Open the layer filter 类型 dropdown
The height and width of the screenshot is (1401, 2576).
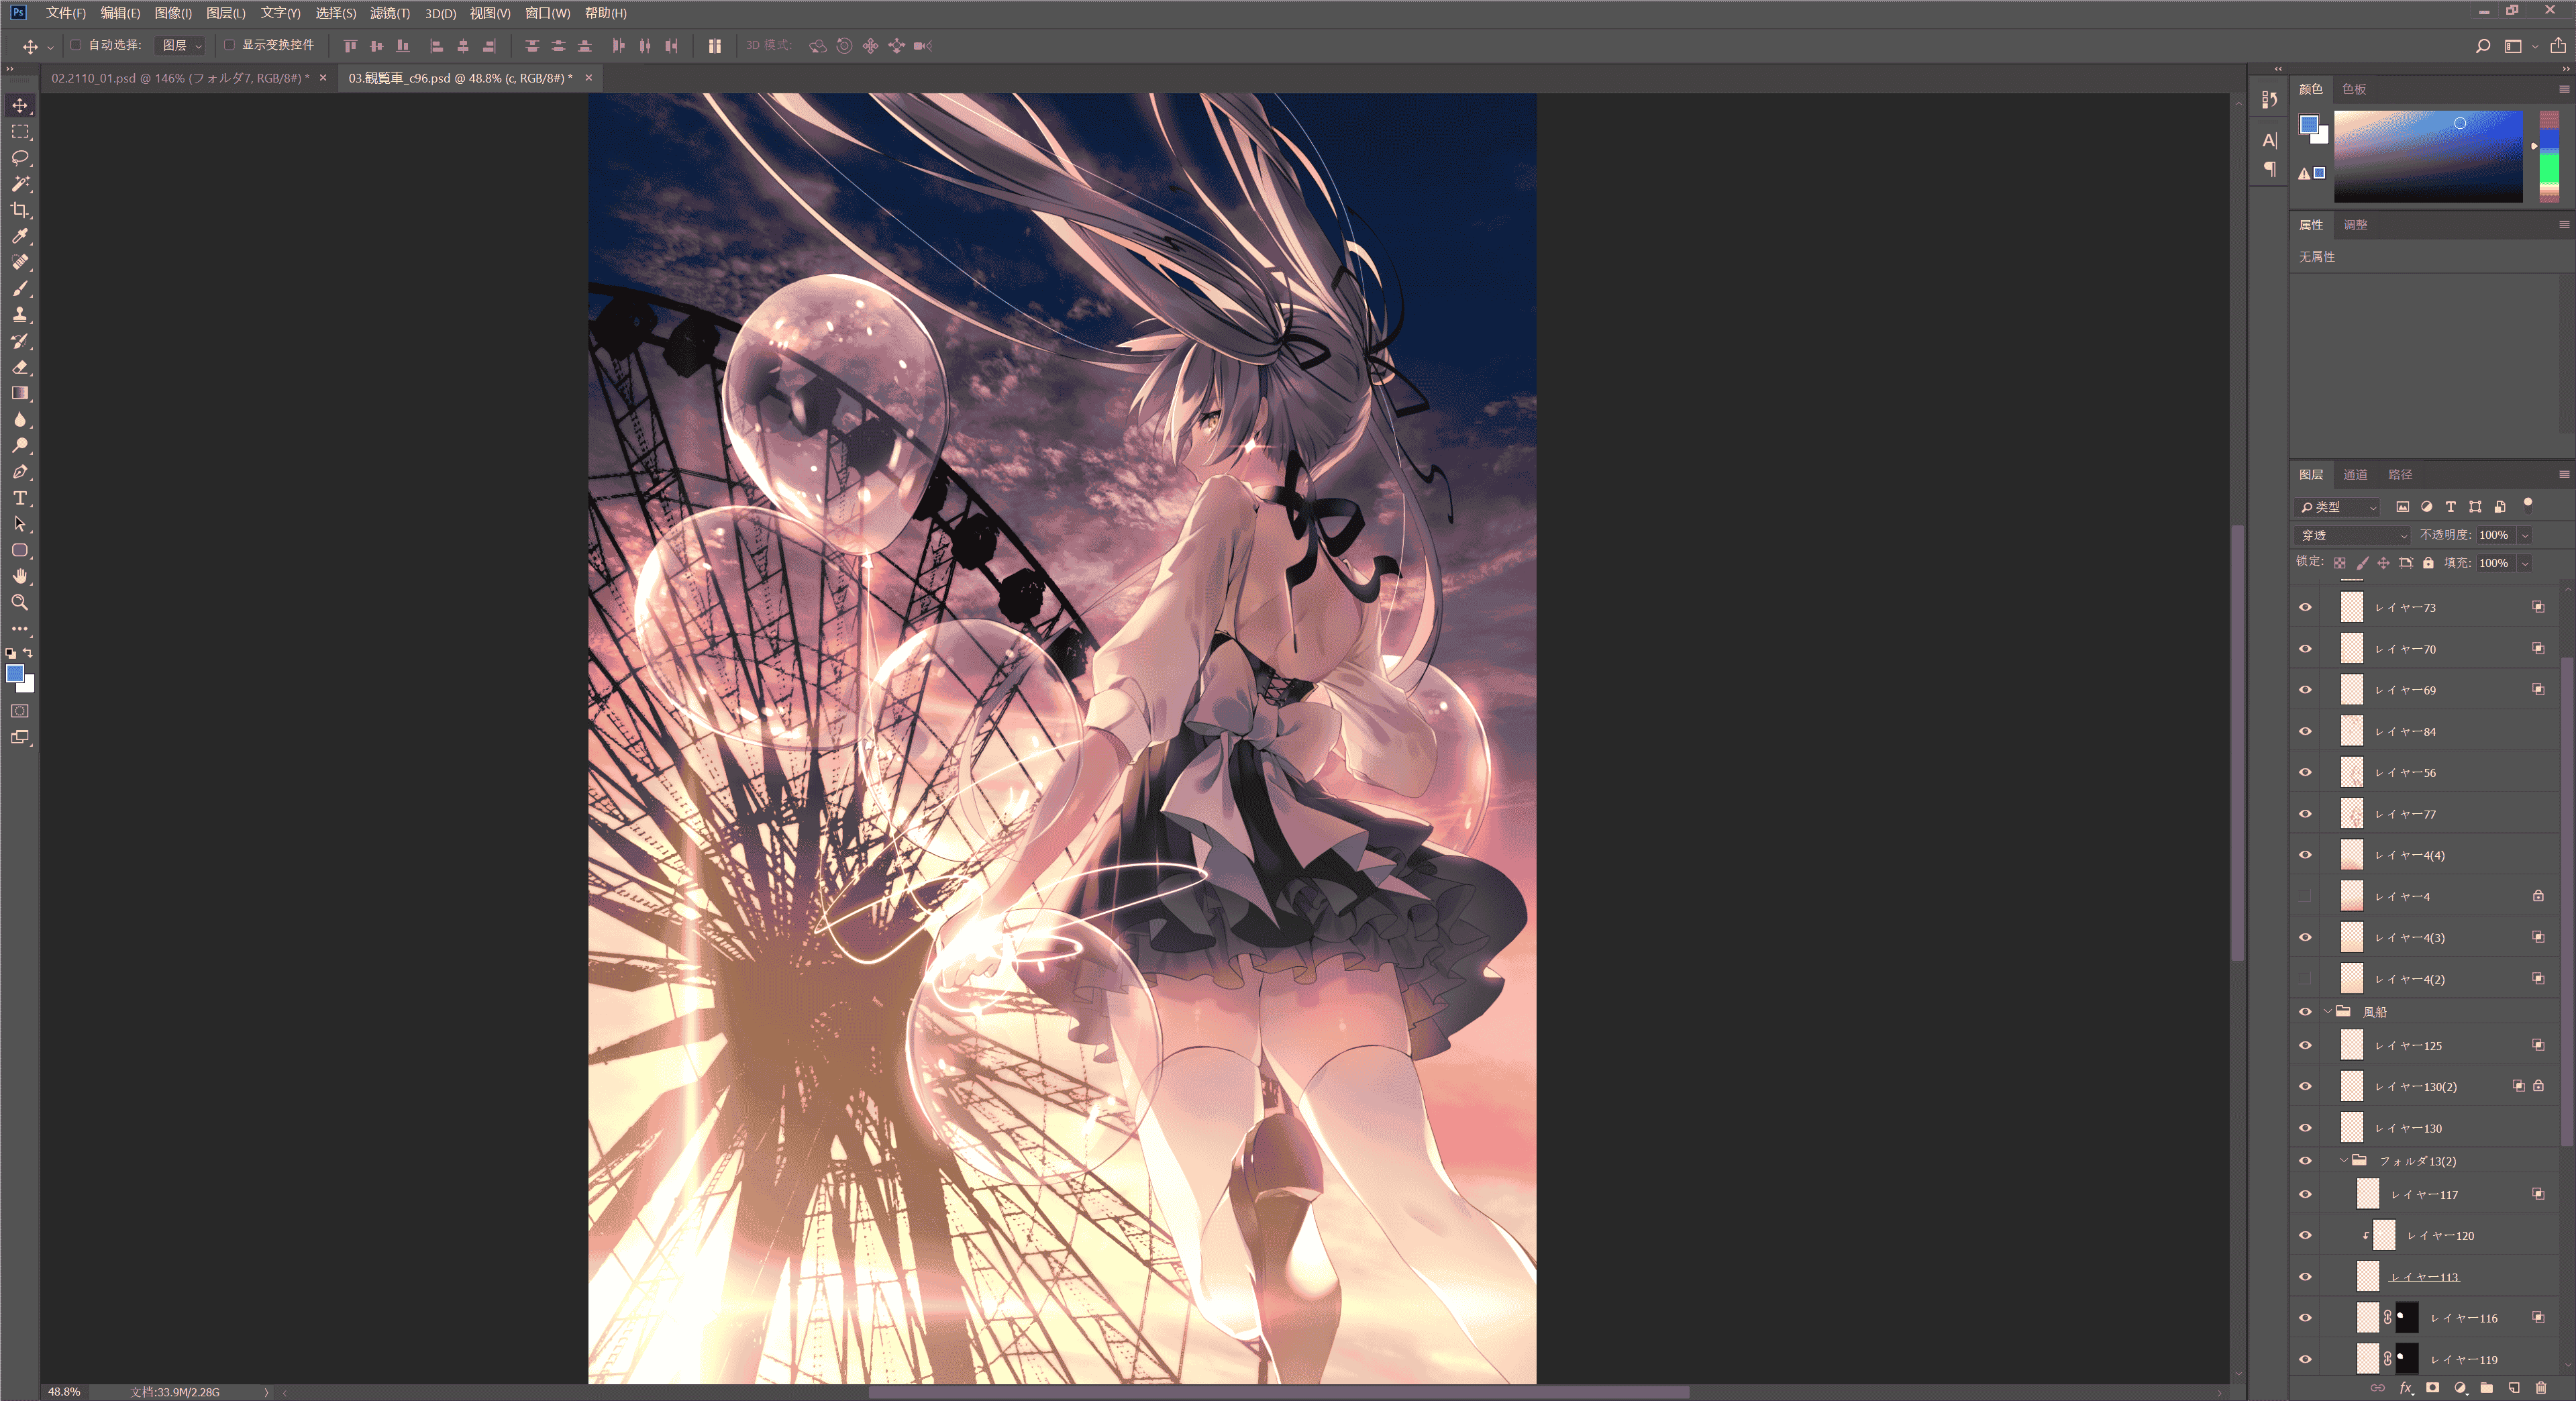pyautogui.click(x=2338, y=507)
